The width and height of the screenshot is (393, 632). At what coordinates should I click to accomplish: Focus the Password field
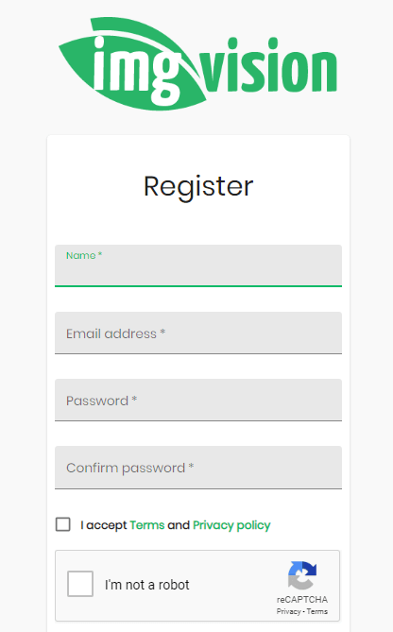coord(198,400)
